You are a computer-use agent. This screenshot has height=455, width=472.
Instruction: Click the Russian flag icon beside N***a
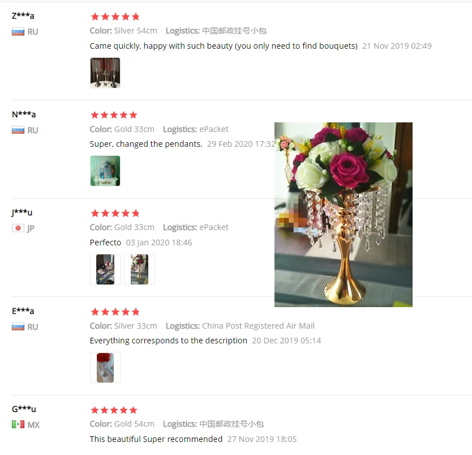[18, 130]
